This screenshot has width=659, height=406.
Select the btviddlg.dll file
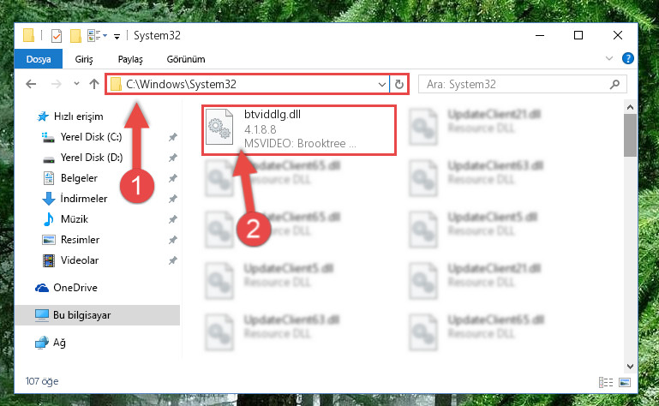coord(299,130)
